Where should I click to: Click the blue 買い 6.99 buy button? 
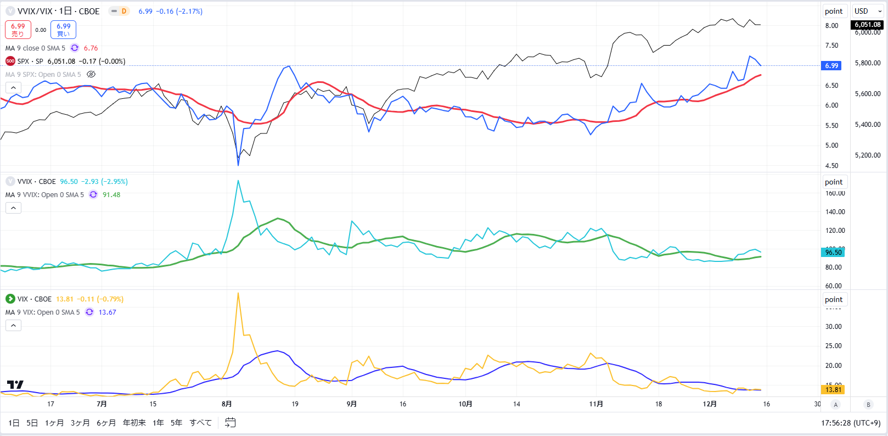pyautogui.click(x=64, y=30)
